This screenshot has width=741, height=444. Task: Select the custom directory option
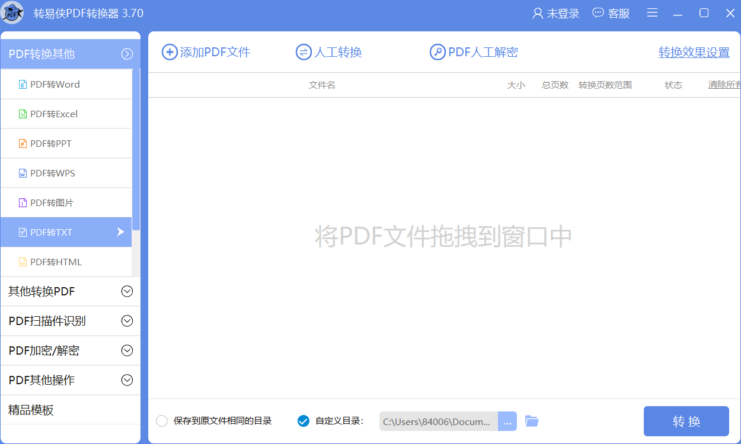point(303,421)
